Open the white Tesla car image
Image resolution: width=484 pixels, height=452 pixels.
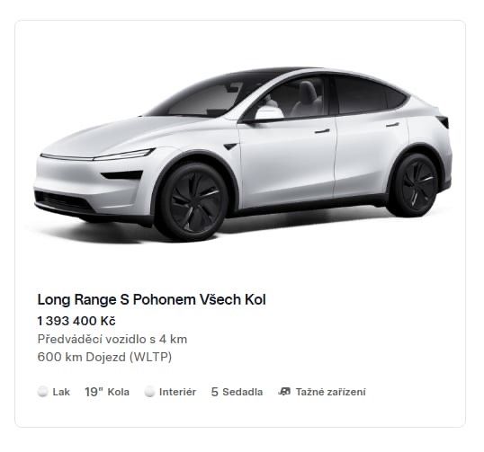pyautogui.click(x=242, y=155)
